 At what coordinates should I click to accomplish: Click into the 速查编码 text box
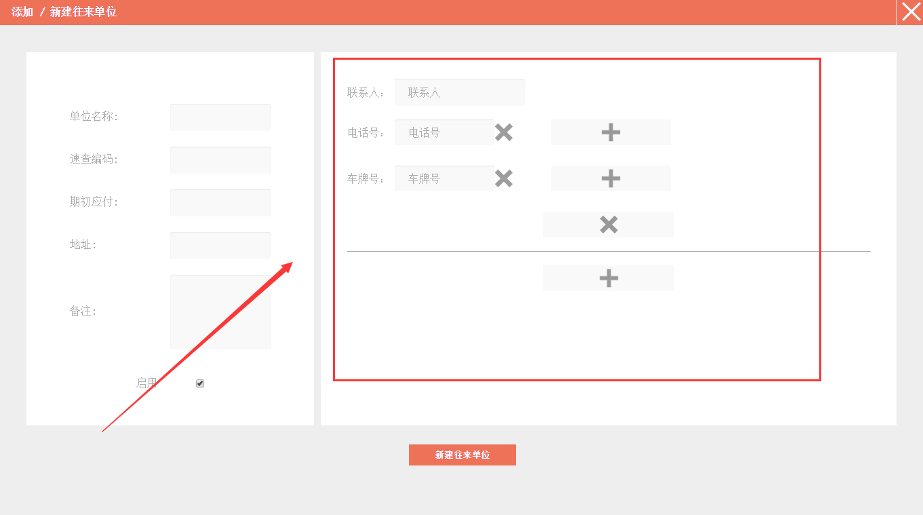(220, 160)
